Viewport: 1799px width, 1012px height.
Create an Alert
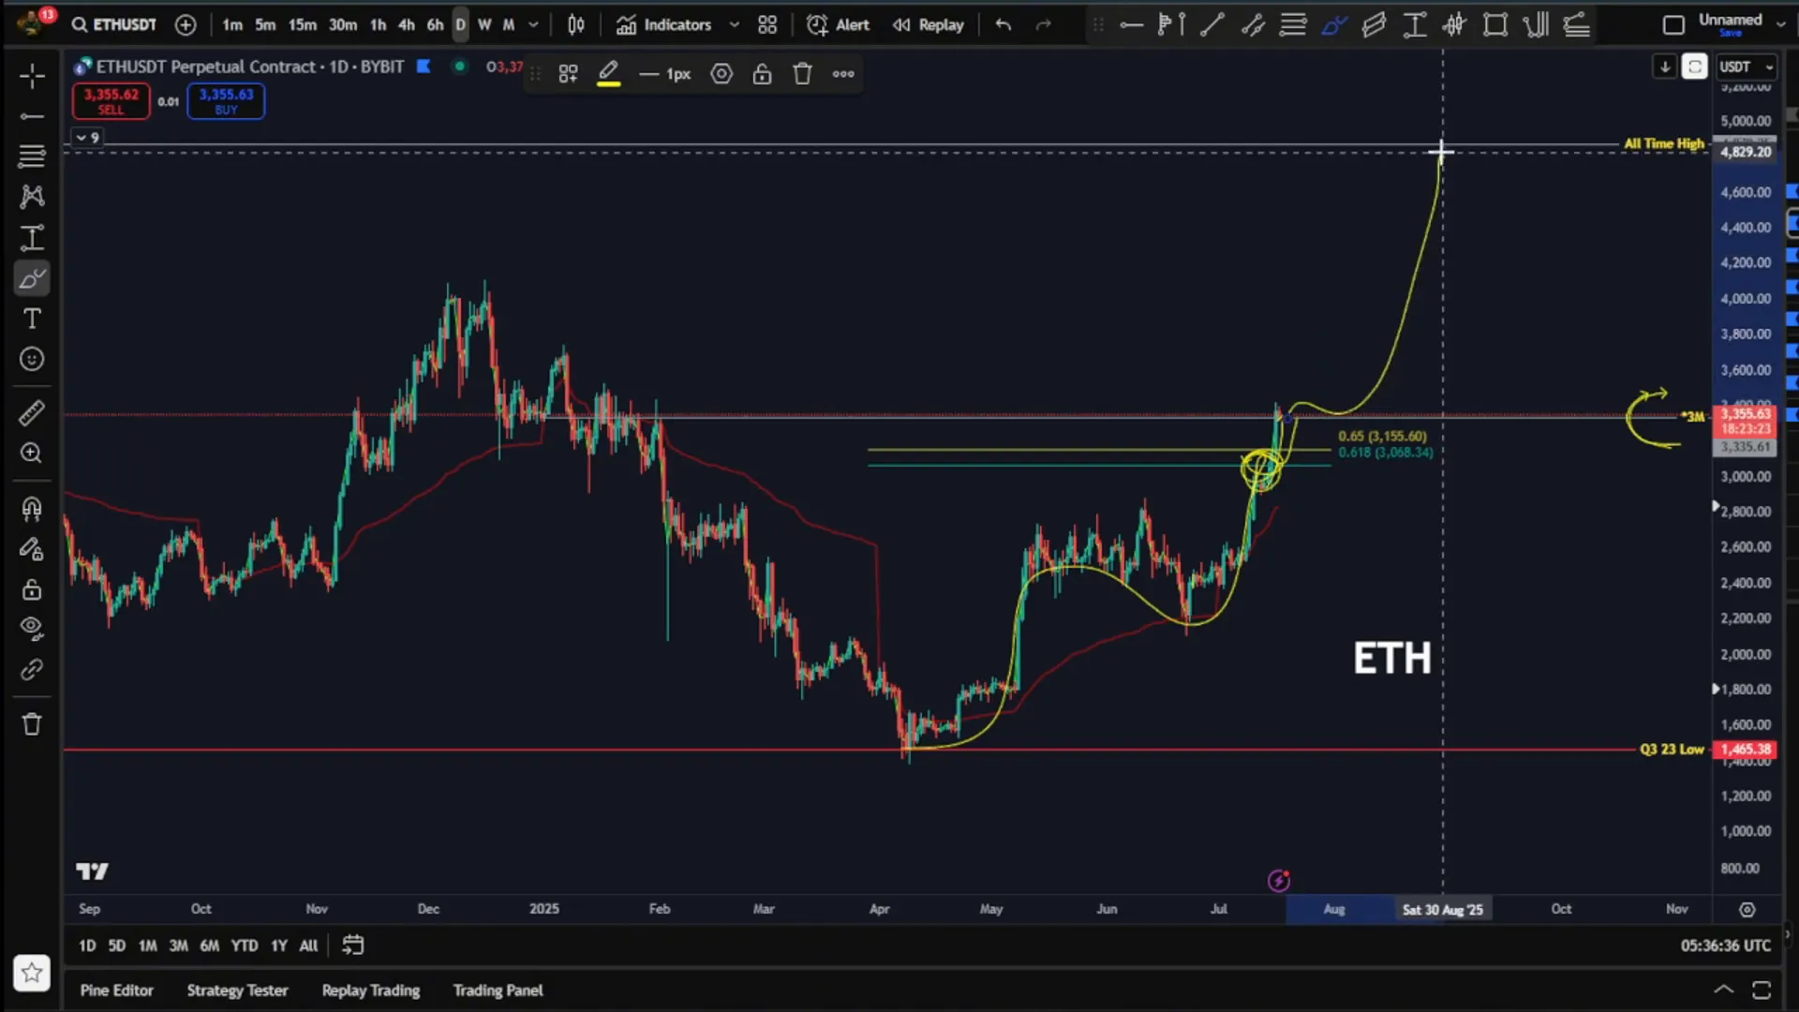click(x=839, y=24)
